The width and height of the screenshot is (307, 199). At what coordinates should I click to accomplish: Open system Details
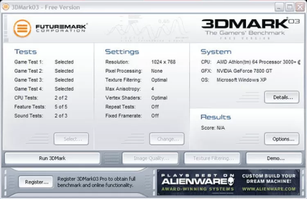[x=282, y=97]
